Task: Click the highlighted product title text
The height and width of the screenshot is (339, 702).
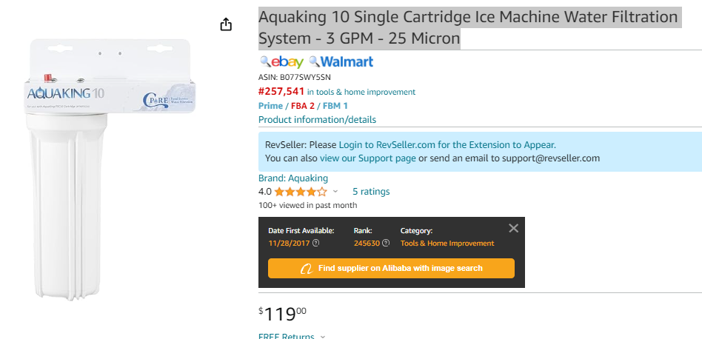Action: click(468, 27)
